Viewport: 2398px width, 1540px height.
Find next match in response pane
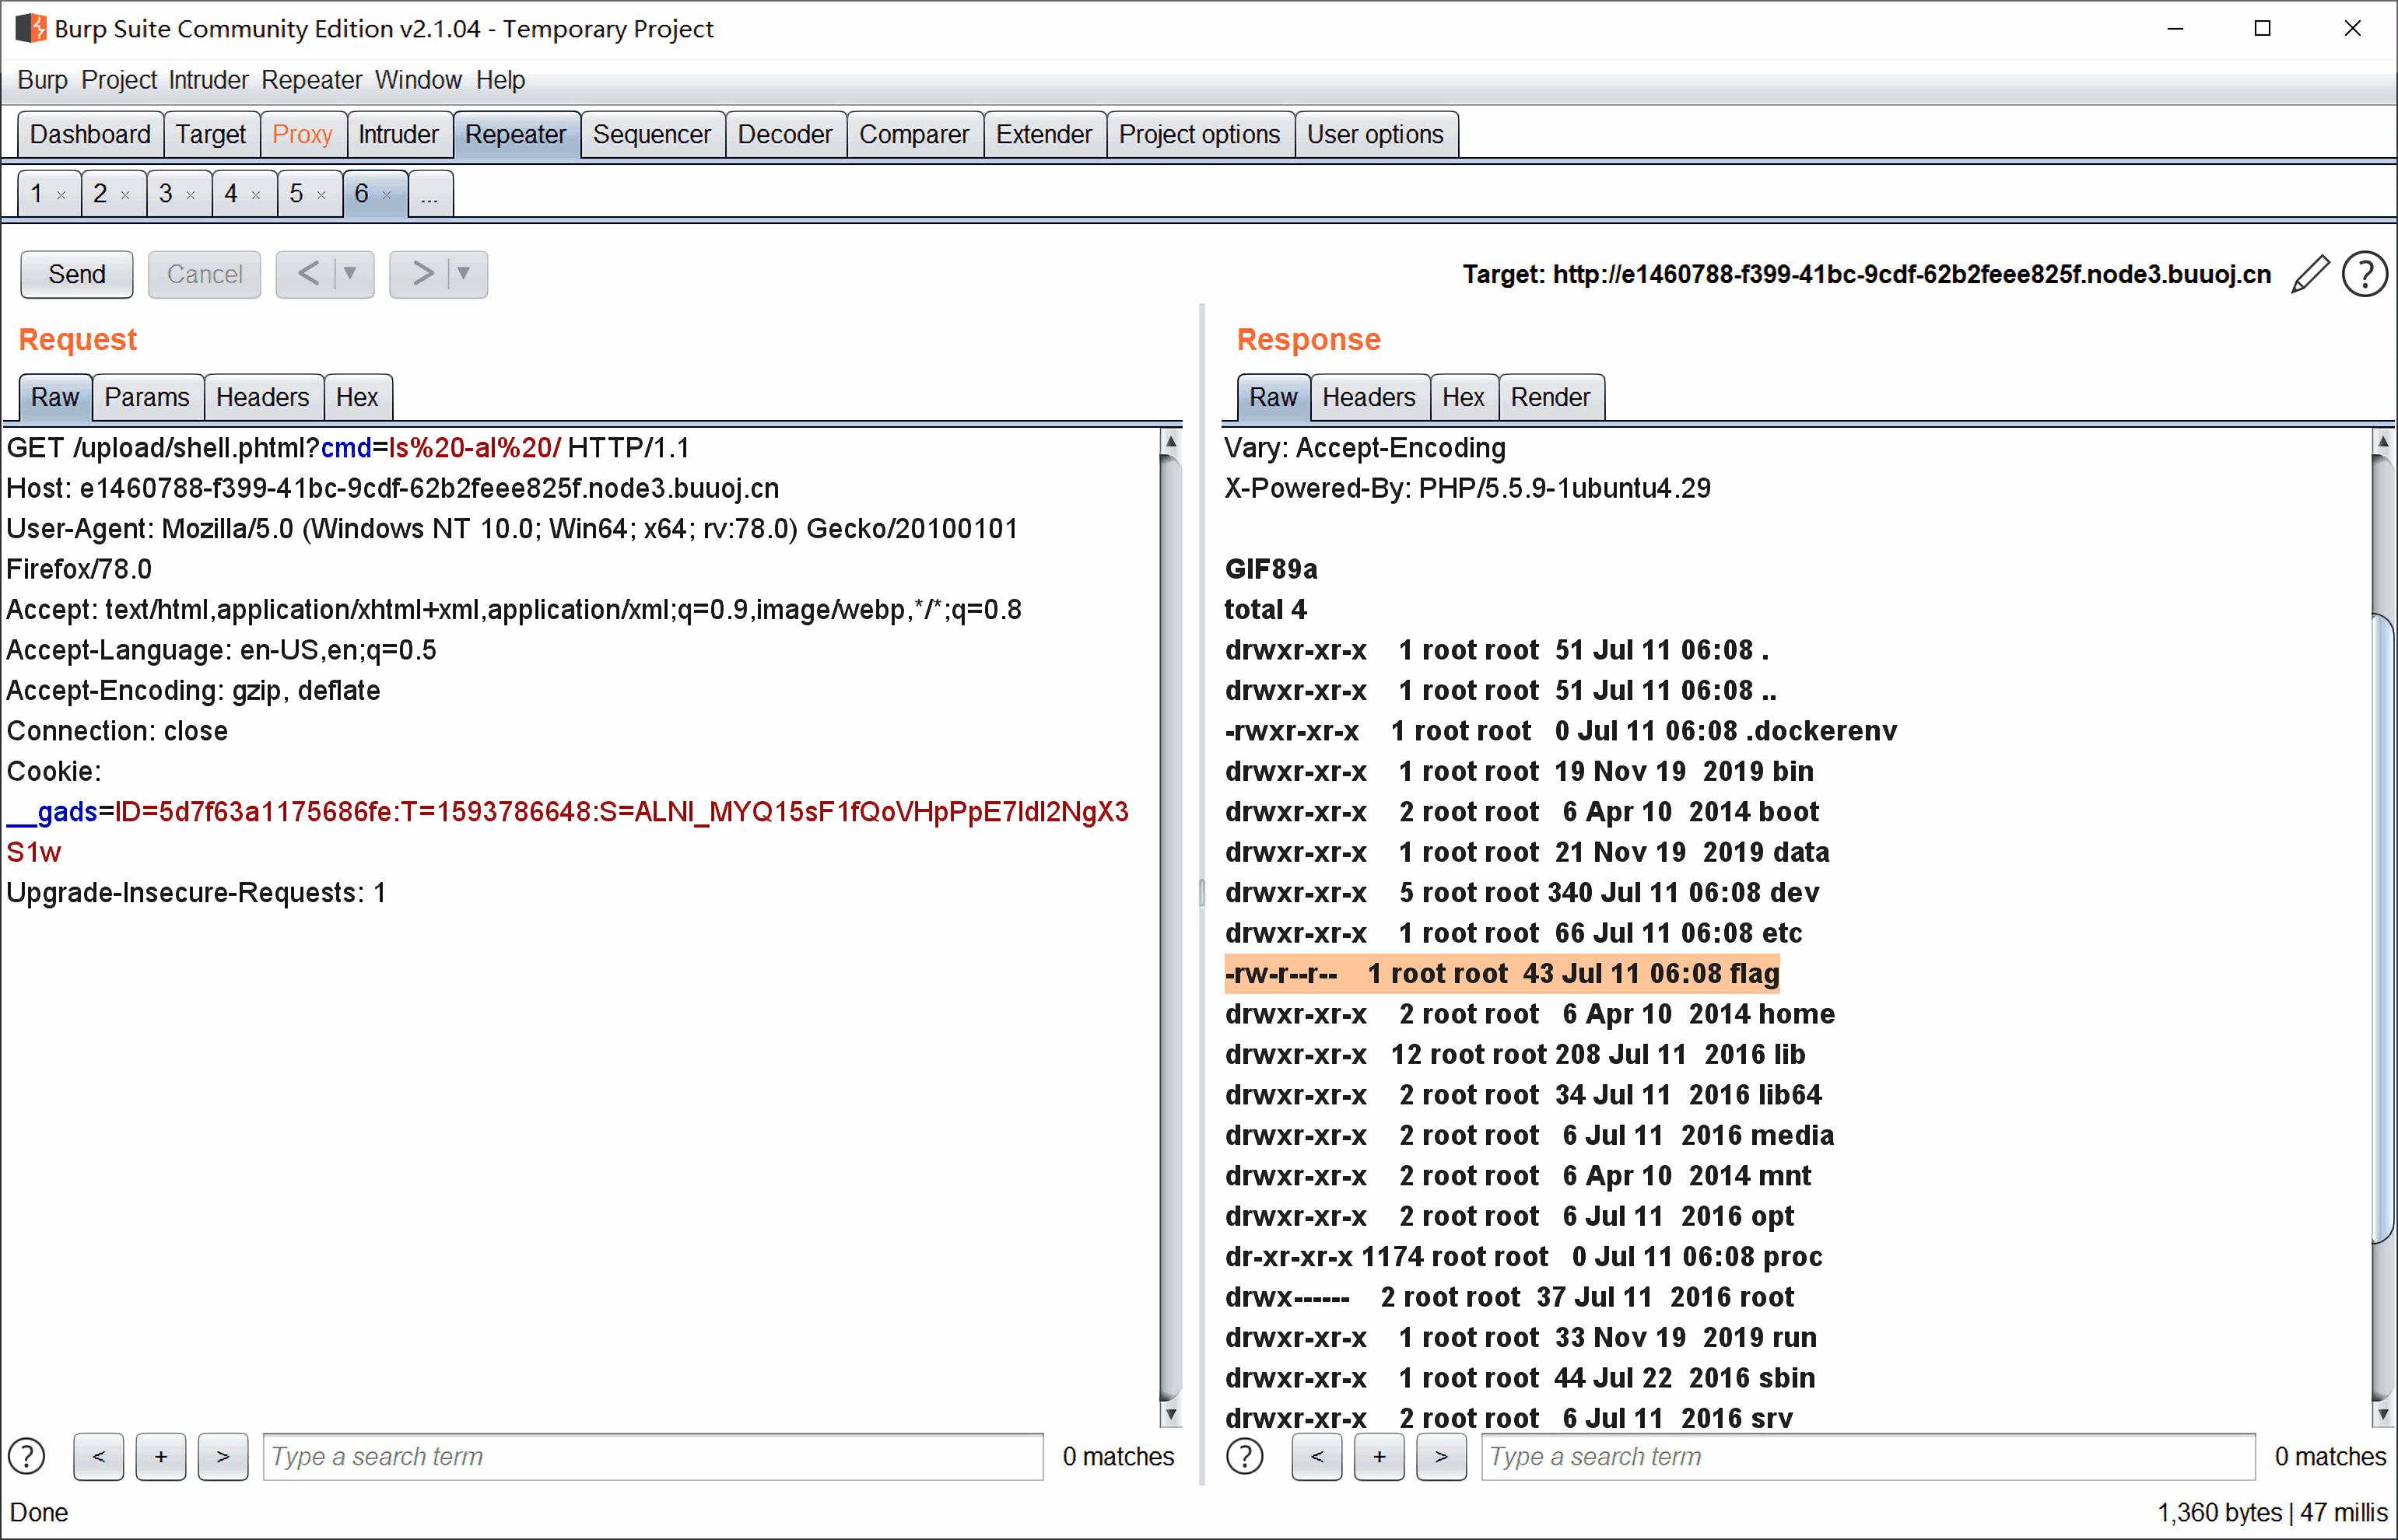[1441, 1456]
